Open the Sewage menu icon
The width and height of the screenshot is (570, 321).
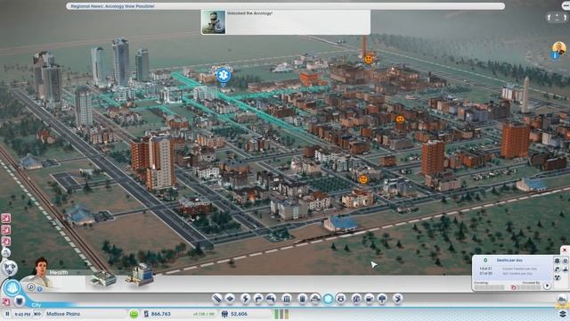[x=271, y=299]
